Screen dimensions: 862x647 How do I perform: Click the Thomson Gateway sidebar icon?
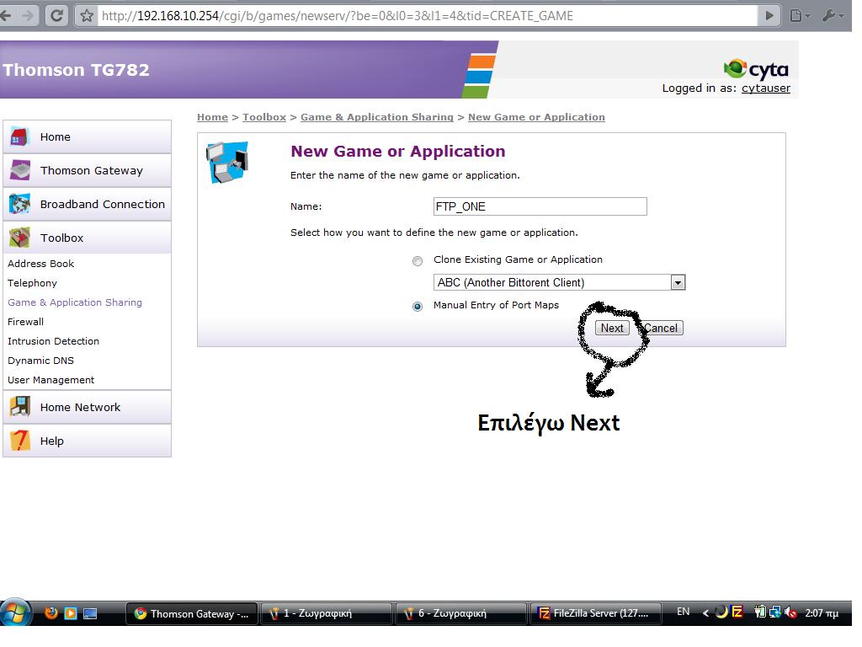pos(20,170)
